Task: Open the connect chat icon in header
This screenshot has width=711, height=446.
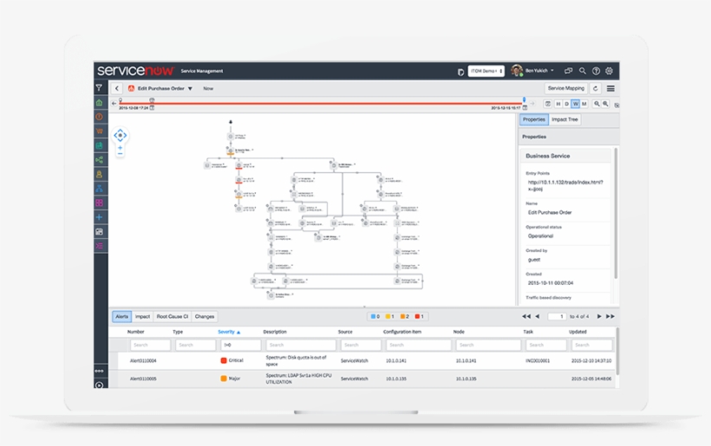Action: [568, 71]
